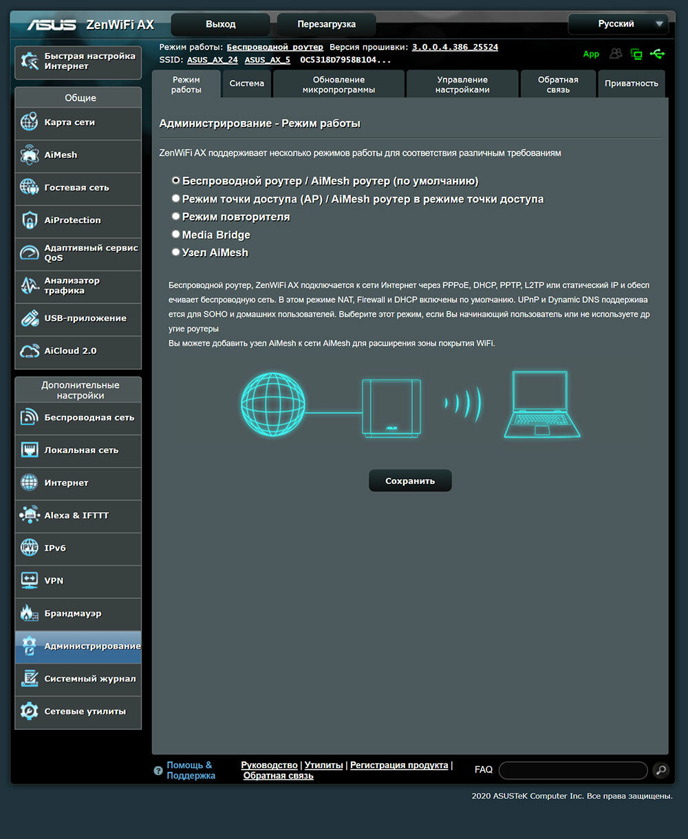Select the Media Bridge mode
Image resolution: width=688 pixels, height=839 pixels.
click(x=176, y=234)
